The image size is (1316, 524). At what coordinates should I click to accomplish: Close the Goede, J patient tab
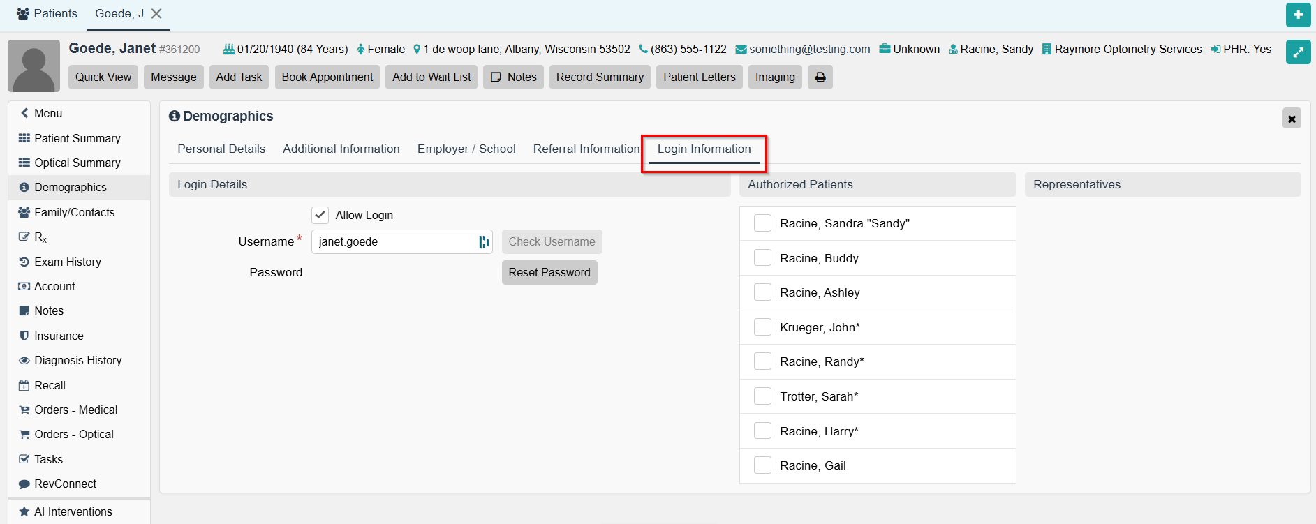(156, 14)
